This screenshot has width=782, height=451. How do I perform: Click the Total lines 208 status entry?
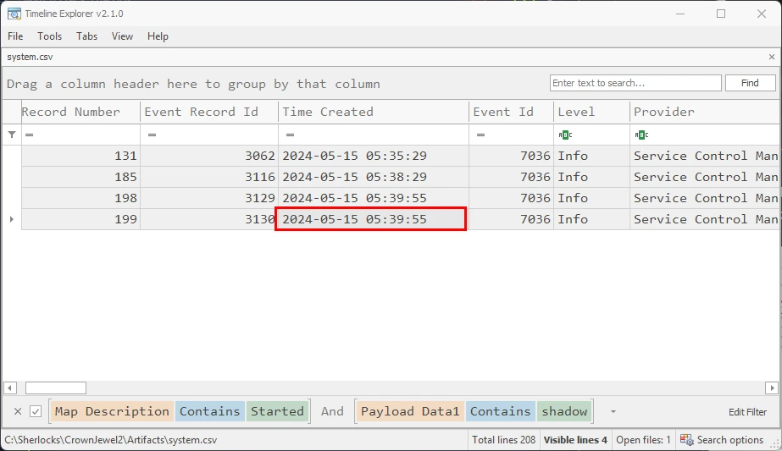[x=504, y=440]
